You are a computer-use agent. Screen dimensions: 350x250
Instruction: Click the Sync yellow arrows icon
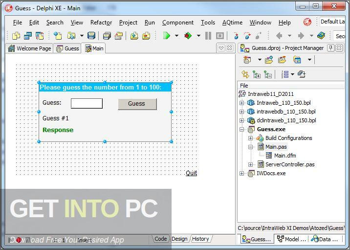[245, 74]
